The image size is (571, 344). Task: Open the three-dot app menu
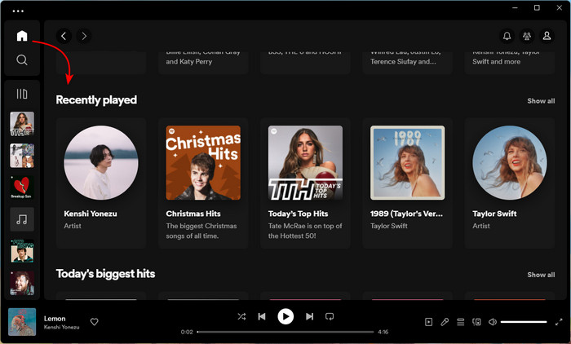click(x=18, y=11)
